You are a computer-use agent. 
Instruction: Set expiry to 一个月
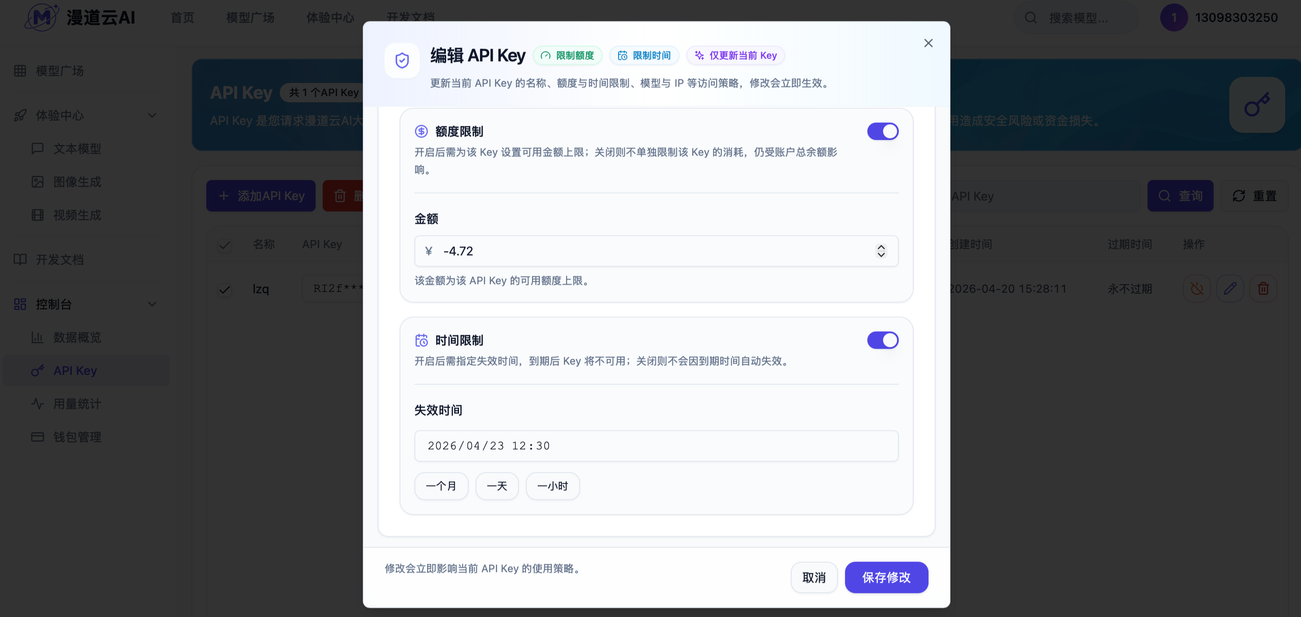click(x=441, y=486)
